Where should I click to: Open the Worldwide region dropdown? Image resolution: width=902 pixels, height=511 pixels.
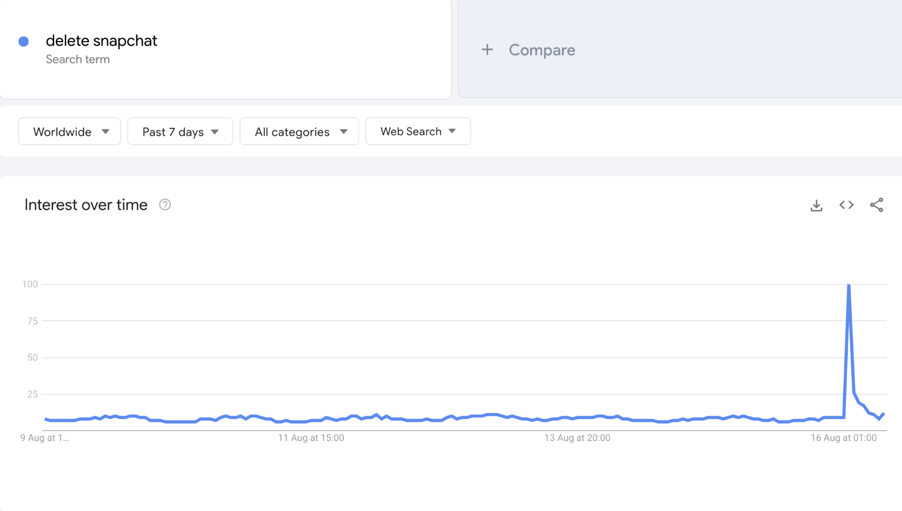tap(69, 131)
